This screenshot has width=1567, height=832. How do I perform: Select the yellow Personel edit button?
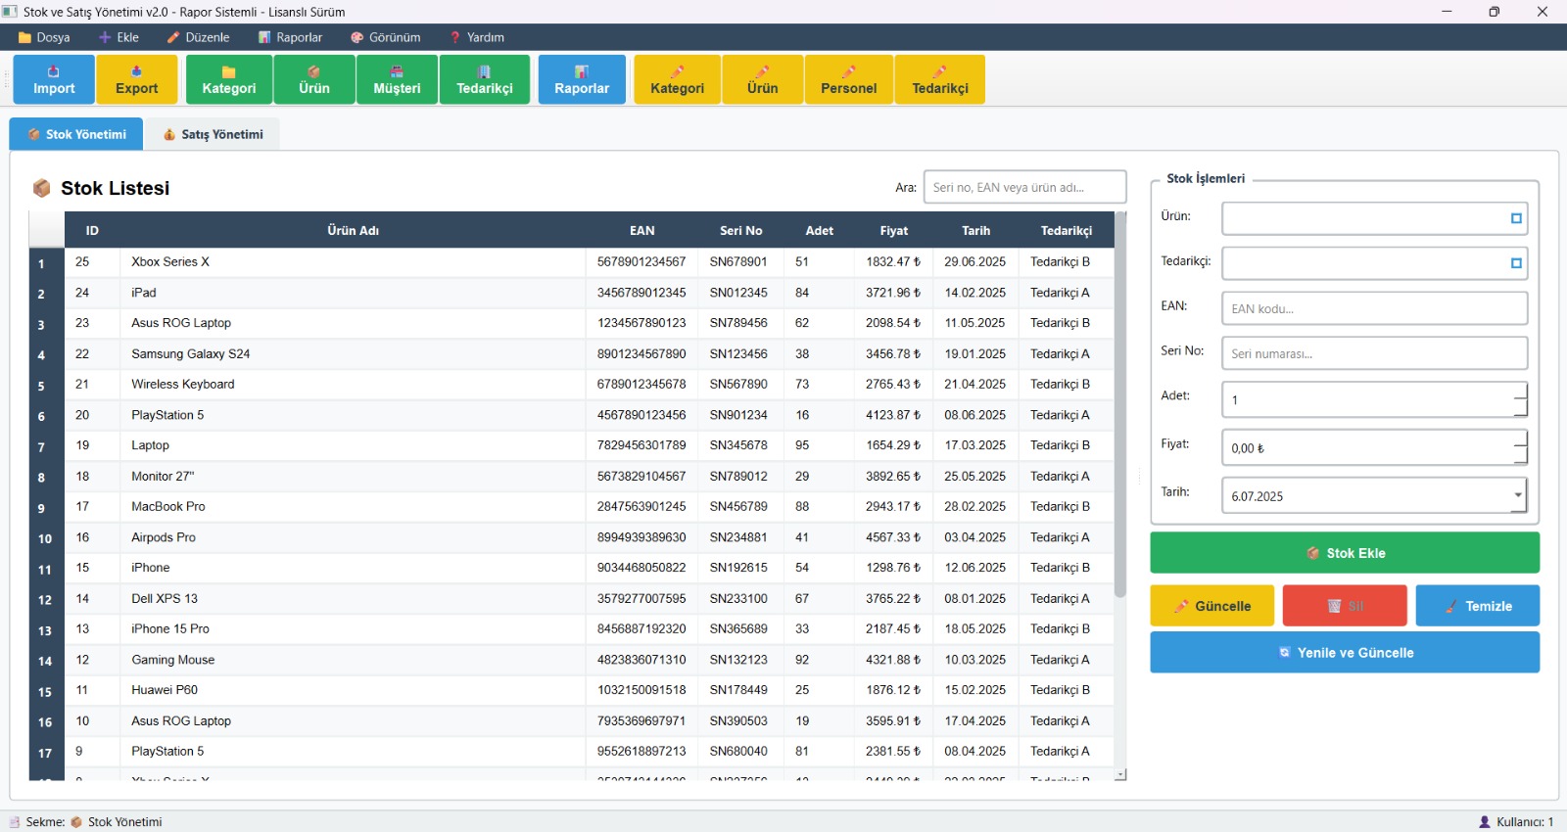click(x=849, y=79)
